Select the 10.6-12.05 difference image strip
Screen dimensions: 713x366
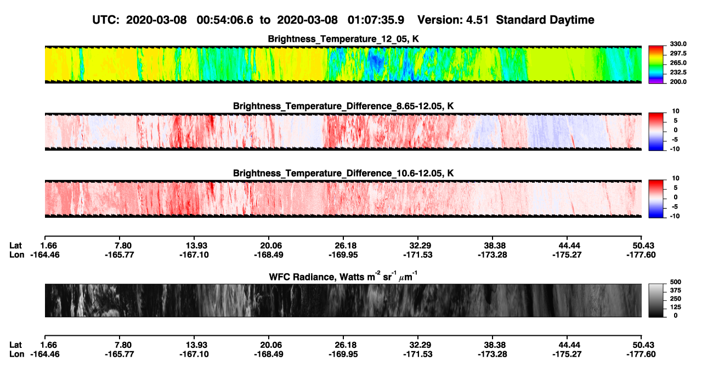(x=343, y=199)
